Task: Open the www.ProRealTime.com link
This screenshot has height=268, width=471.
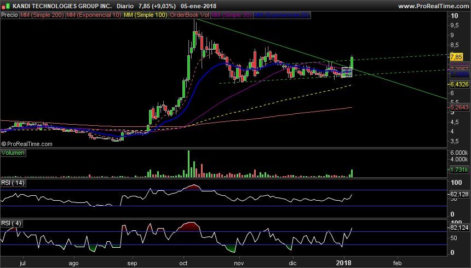Action: [433, 6]
